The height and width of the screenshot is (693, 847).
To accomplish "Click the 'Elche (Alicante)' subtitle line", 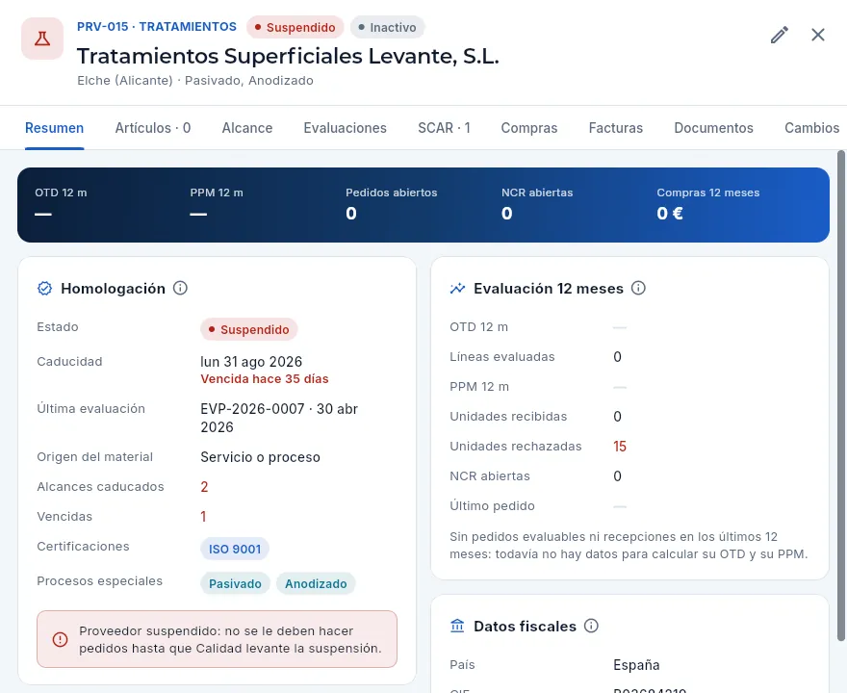I will (x=195, y=81).
